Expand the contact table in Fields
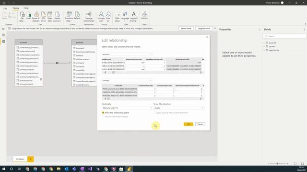 pyautogui.click(x=264, y=47)
